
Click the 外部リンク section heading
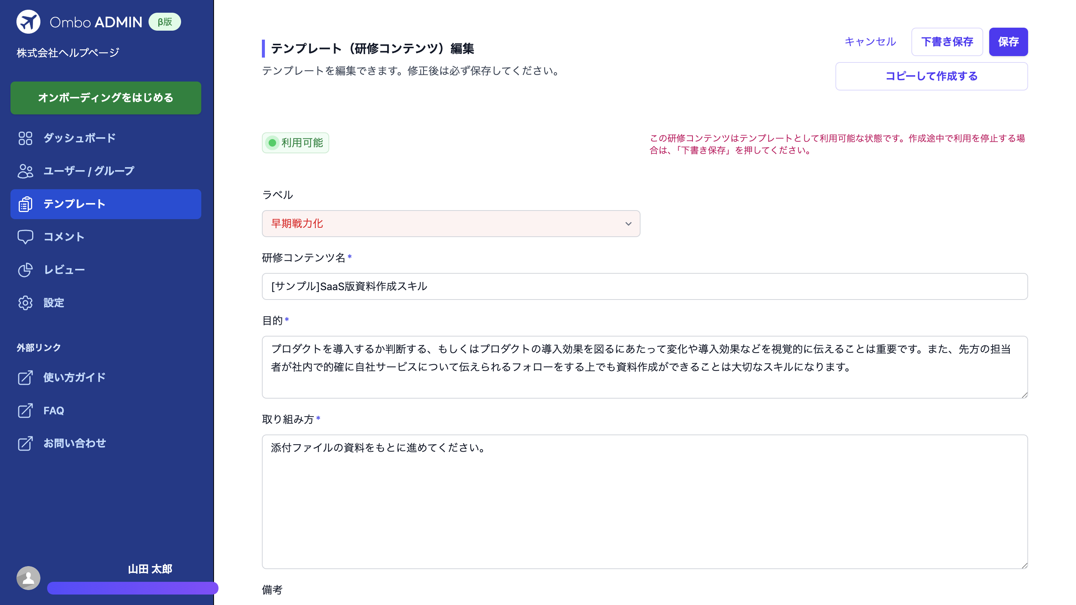pos(39,347)
